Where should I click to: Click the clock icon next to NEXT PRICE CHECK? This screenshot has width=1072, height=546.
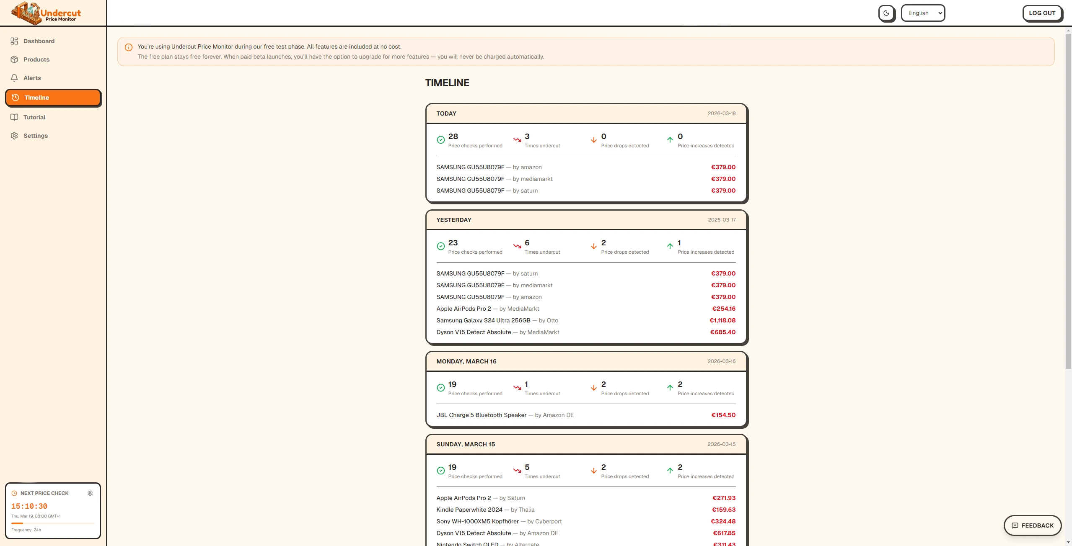[x=14, y=493]
